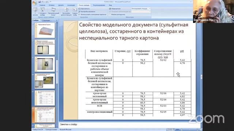The height and width of the screenshot is (131, 234).
Task: Switch to 'Вид' ribbon tab
Action: (x=110, y=5)
